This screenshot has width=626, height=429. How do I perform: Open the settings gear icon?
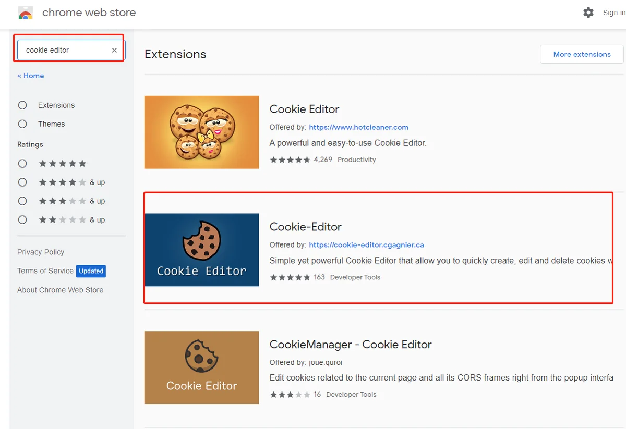pyautogui.click(x=588, y=13)
